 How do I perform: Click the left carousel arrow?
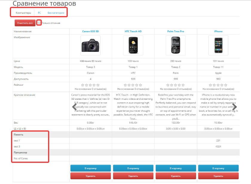[74, 107]
